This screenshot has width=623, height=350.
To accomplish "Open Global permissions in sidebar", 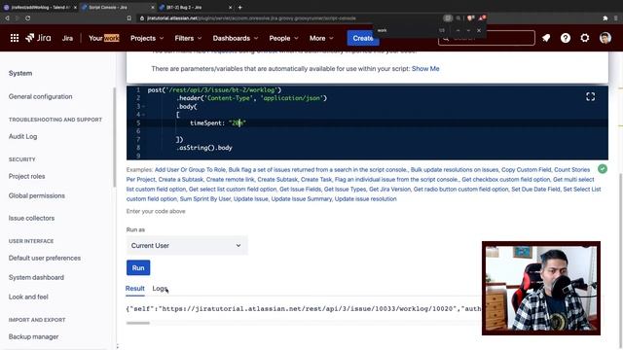I will pyautogui.click(x=37, y=195).
